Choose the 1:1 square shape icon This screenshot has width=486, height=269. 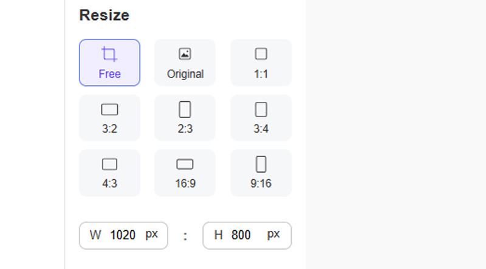261,54
